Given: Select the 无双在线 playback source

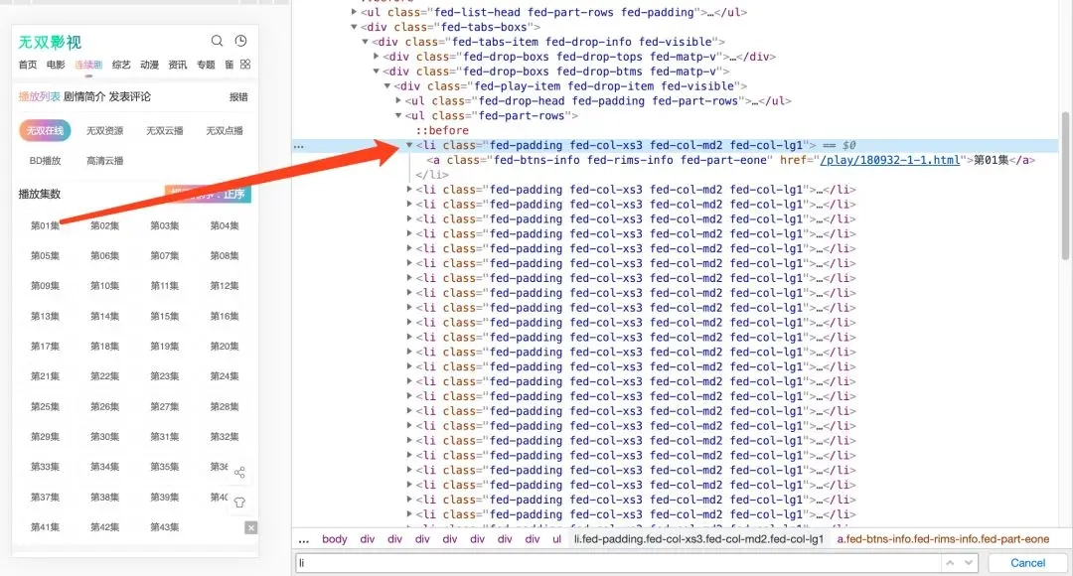Looking at the screenshot, I should 44,130.
